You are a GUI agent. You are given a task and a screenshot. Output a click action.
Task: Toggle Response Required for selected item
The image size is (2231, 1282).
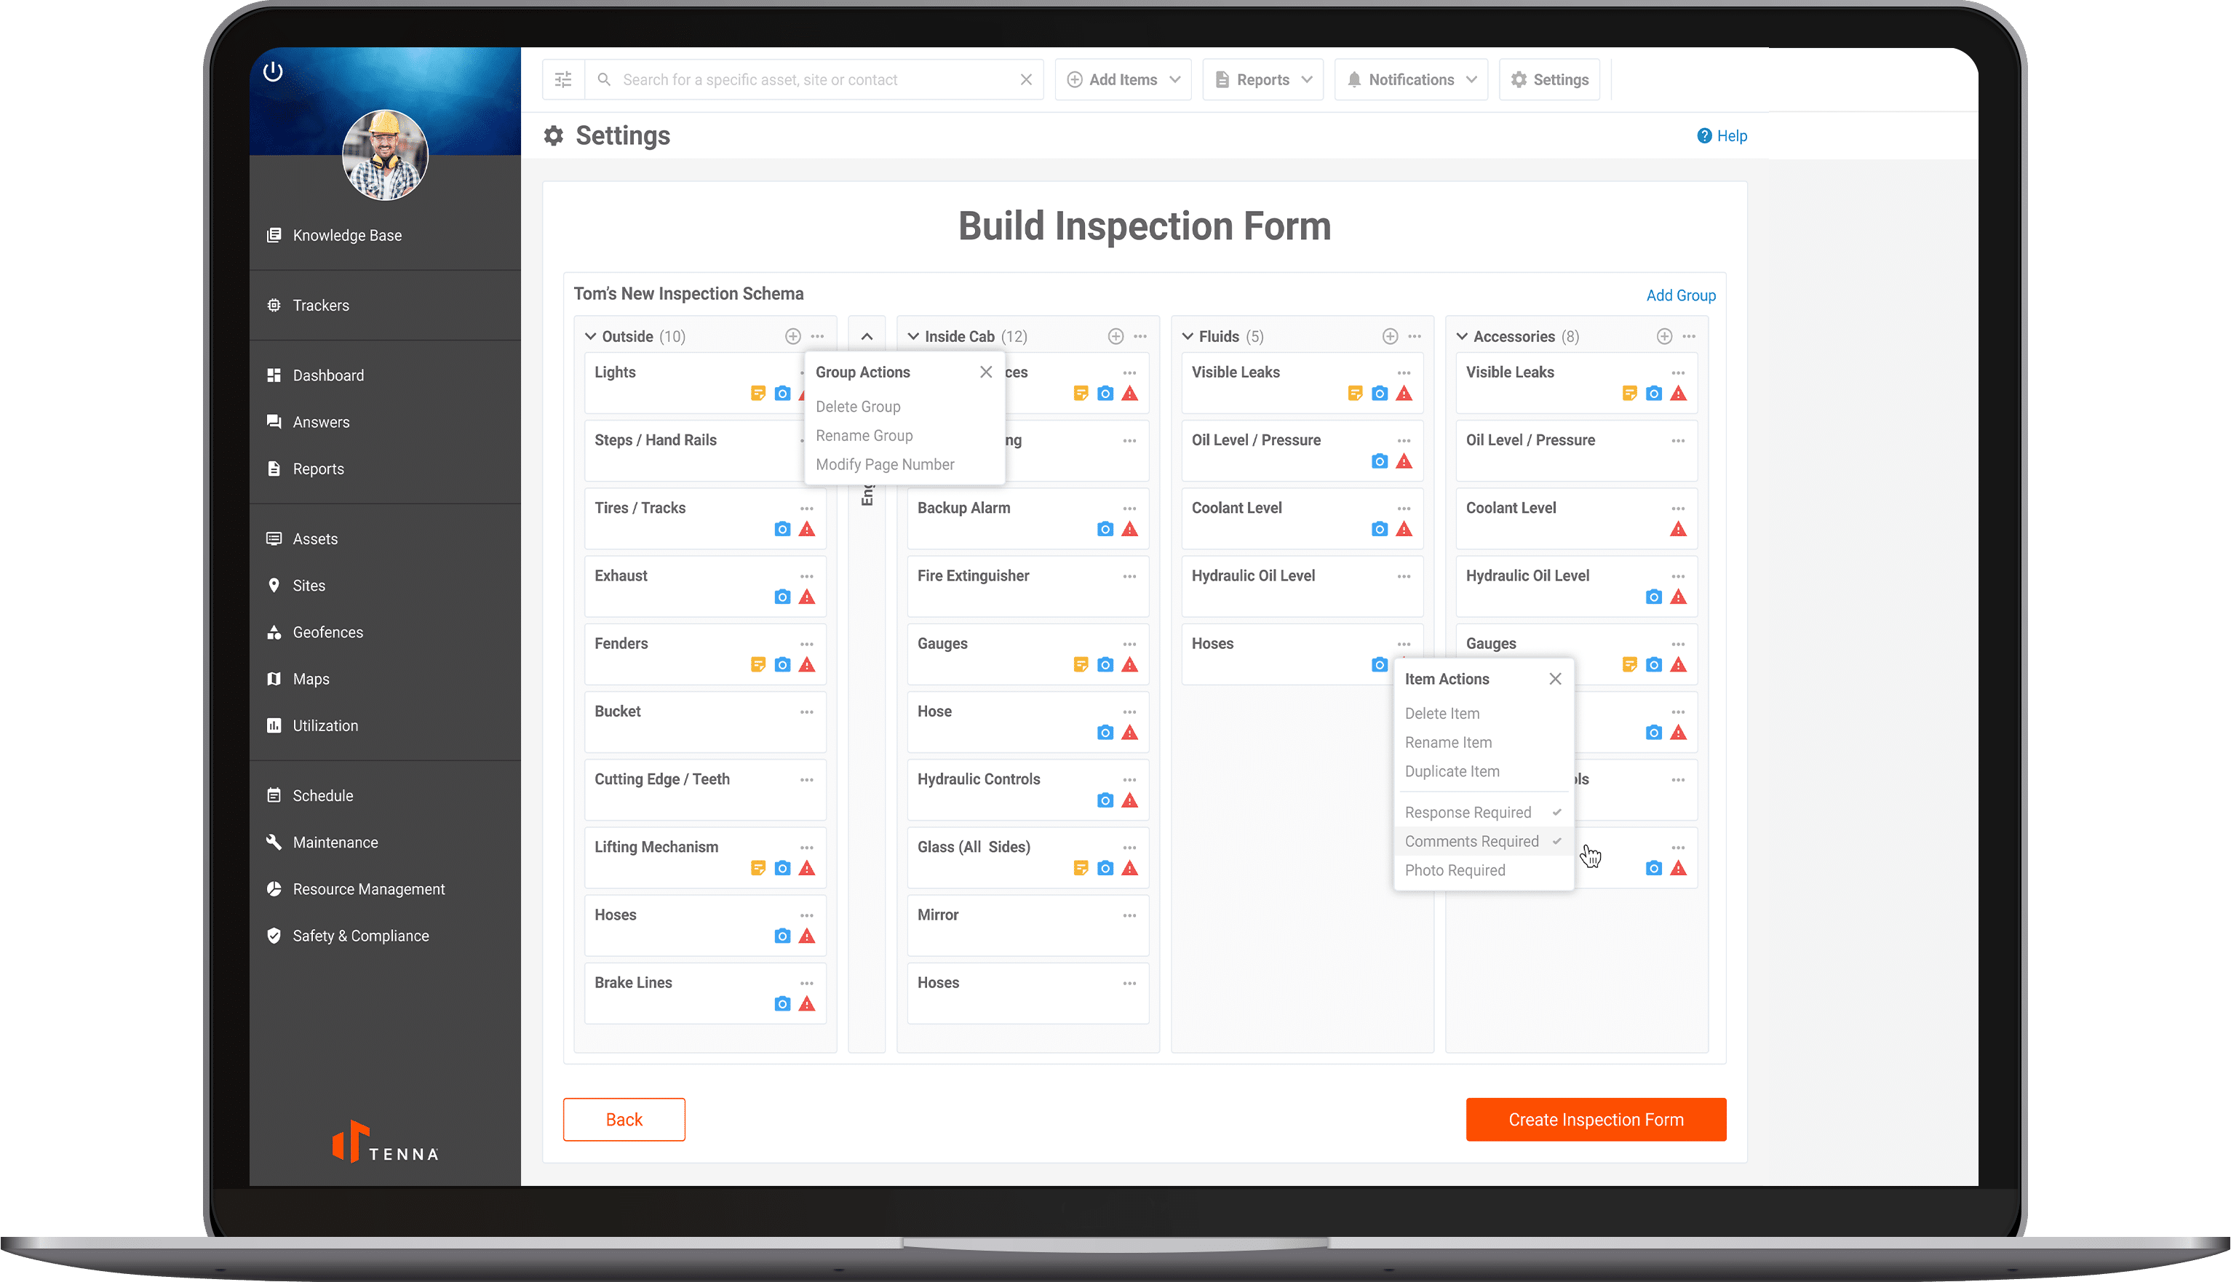point(1468,813)
